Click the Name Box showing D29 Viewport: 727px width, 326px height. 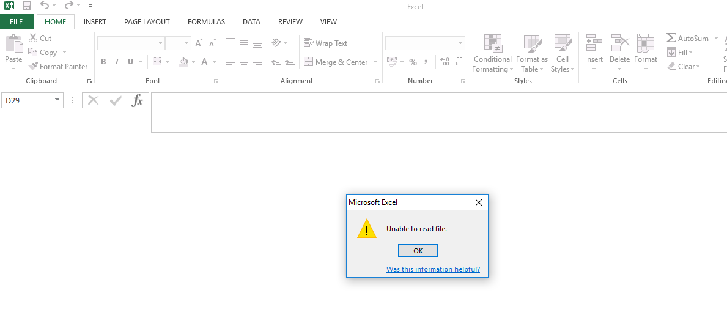tap(32, 100)
